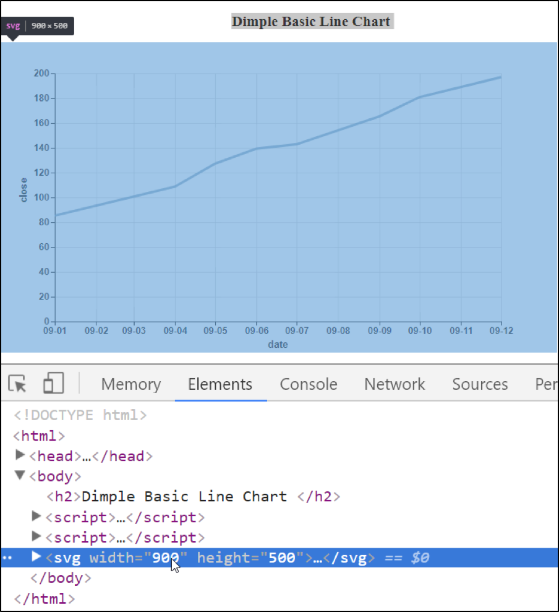
Task: Select the DOCTYPE html line
Action: click(80, 415)
